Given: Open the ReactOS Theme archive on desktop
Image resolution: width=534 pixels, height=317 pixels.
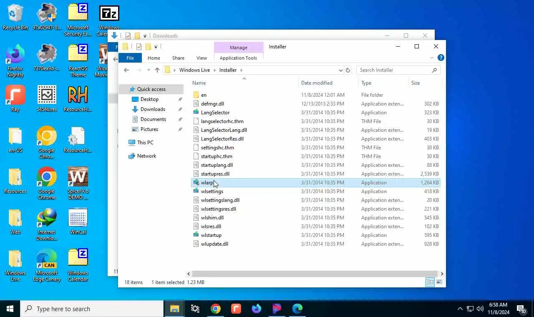Looking at the screenshot, I should pyautogui.click(x=78, y=61).
